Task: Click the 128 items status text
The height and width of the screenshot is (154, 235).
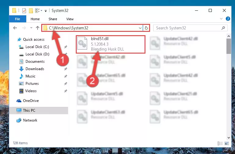Action: (x=20, y=143)
